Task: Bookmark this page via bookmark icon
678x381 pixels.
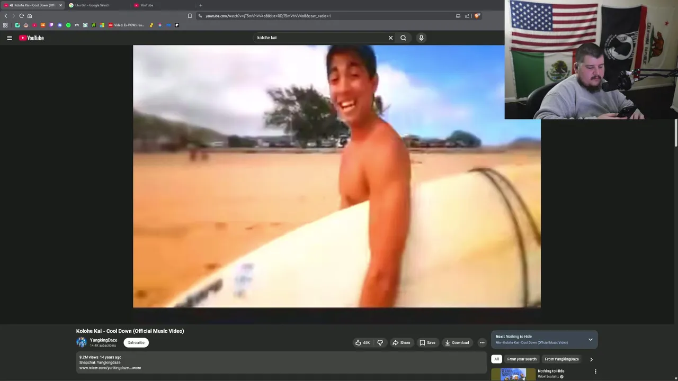Action: coord(190,16)
